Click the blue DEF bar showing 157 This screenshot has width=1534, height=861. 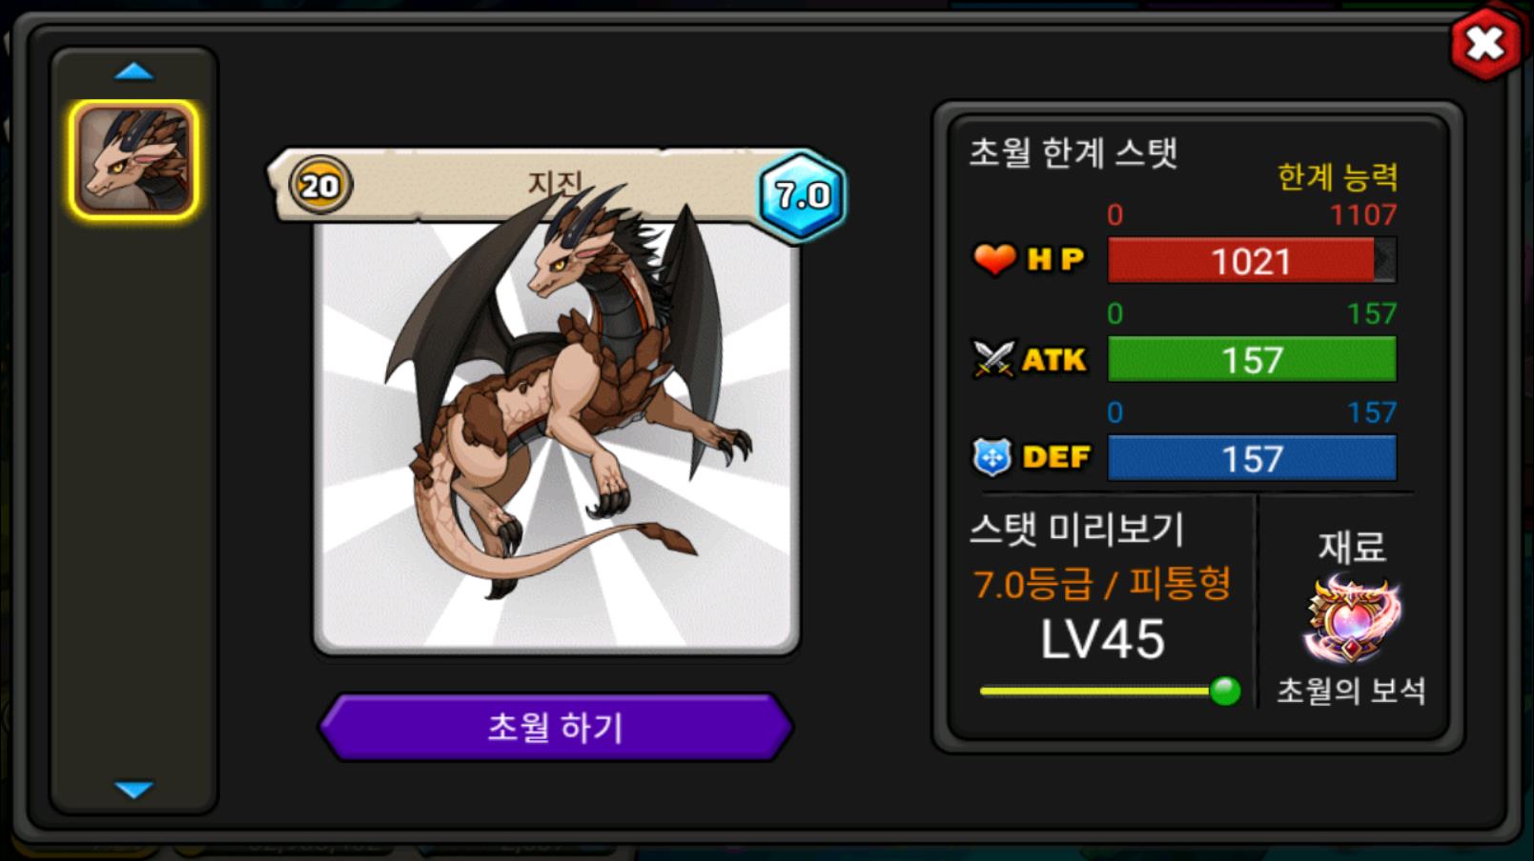pos(1252,458)
